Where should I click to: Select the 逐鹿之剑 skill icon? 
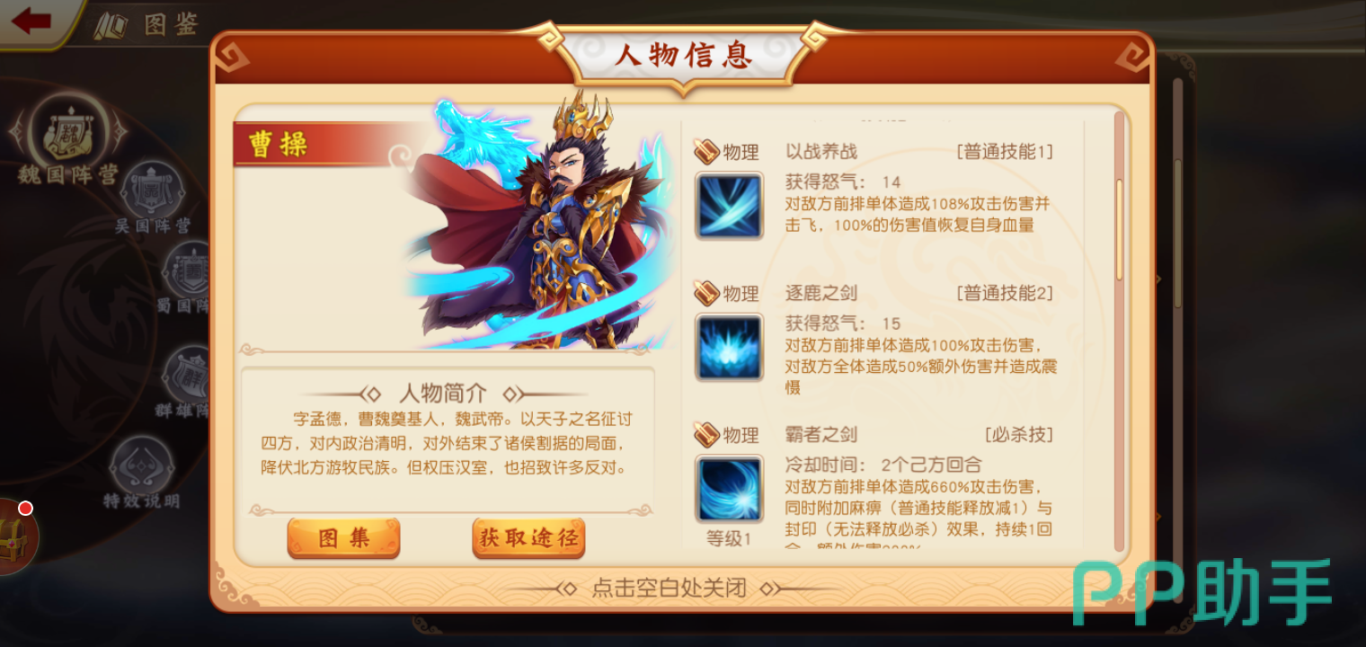(729, 347)
